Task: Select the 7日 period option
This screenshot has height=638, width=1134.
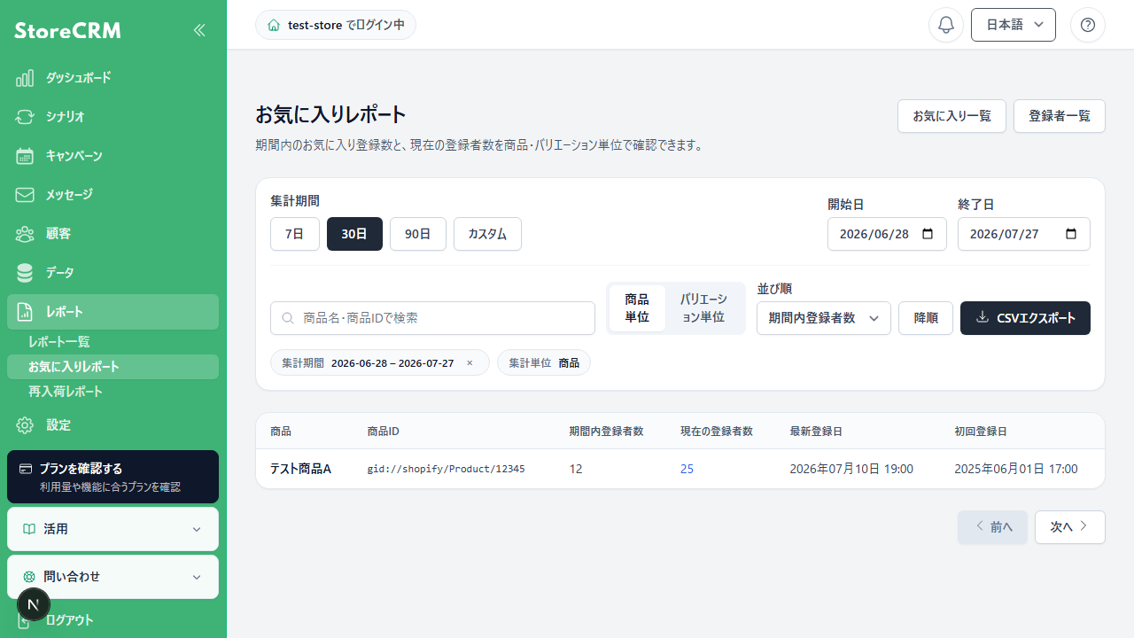Action: (x=295, y=234)
